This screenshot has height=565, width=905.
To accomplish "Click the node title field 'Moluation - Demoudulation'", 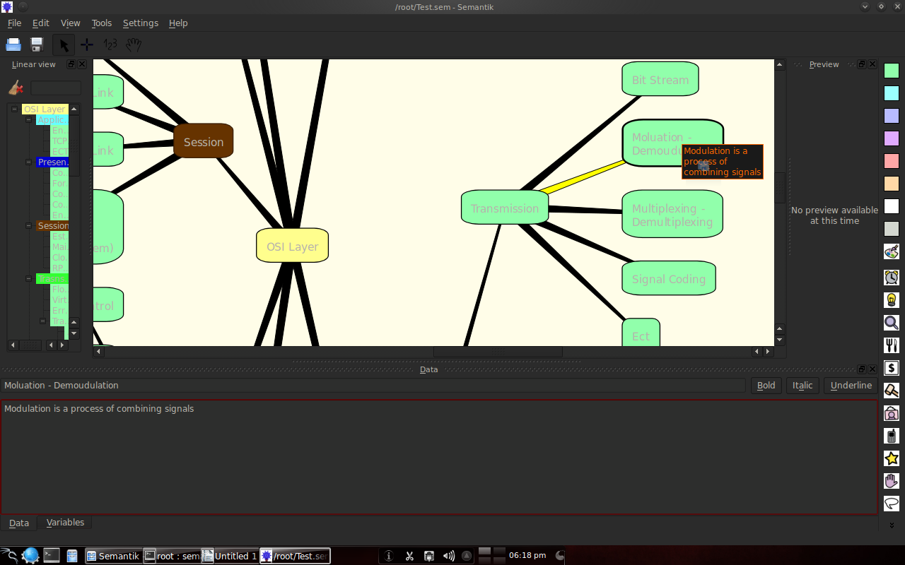I will [373, 386].
